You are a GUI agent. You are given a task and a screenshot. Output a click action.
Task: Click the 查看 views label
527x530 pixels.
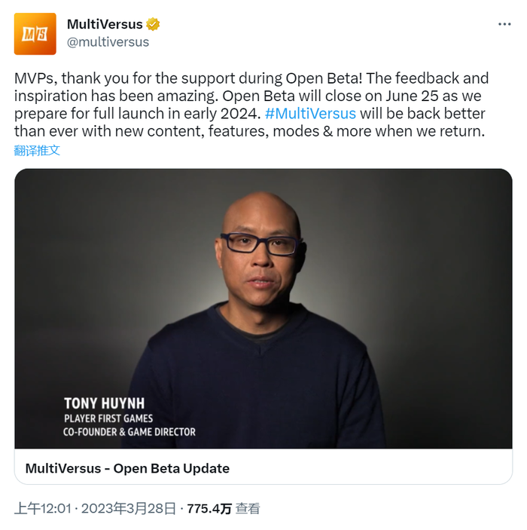248,508
